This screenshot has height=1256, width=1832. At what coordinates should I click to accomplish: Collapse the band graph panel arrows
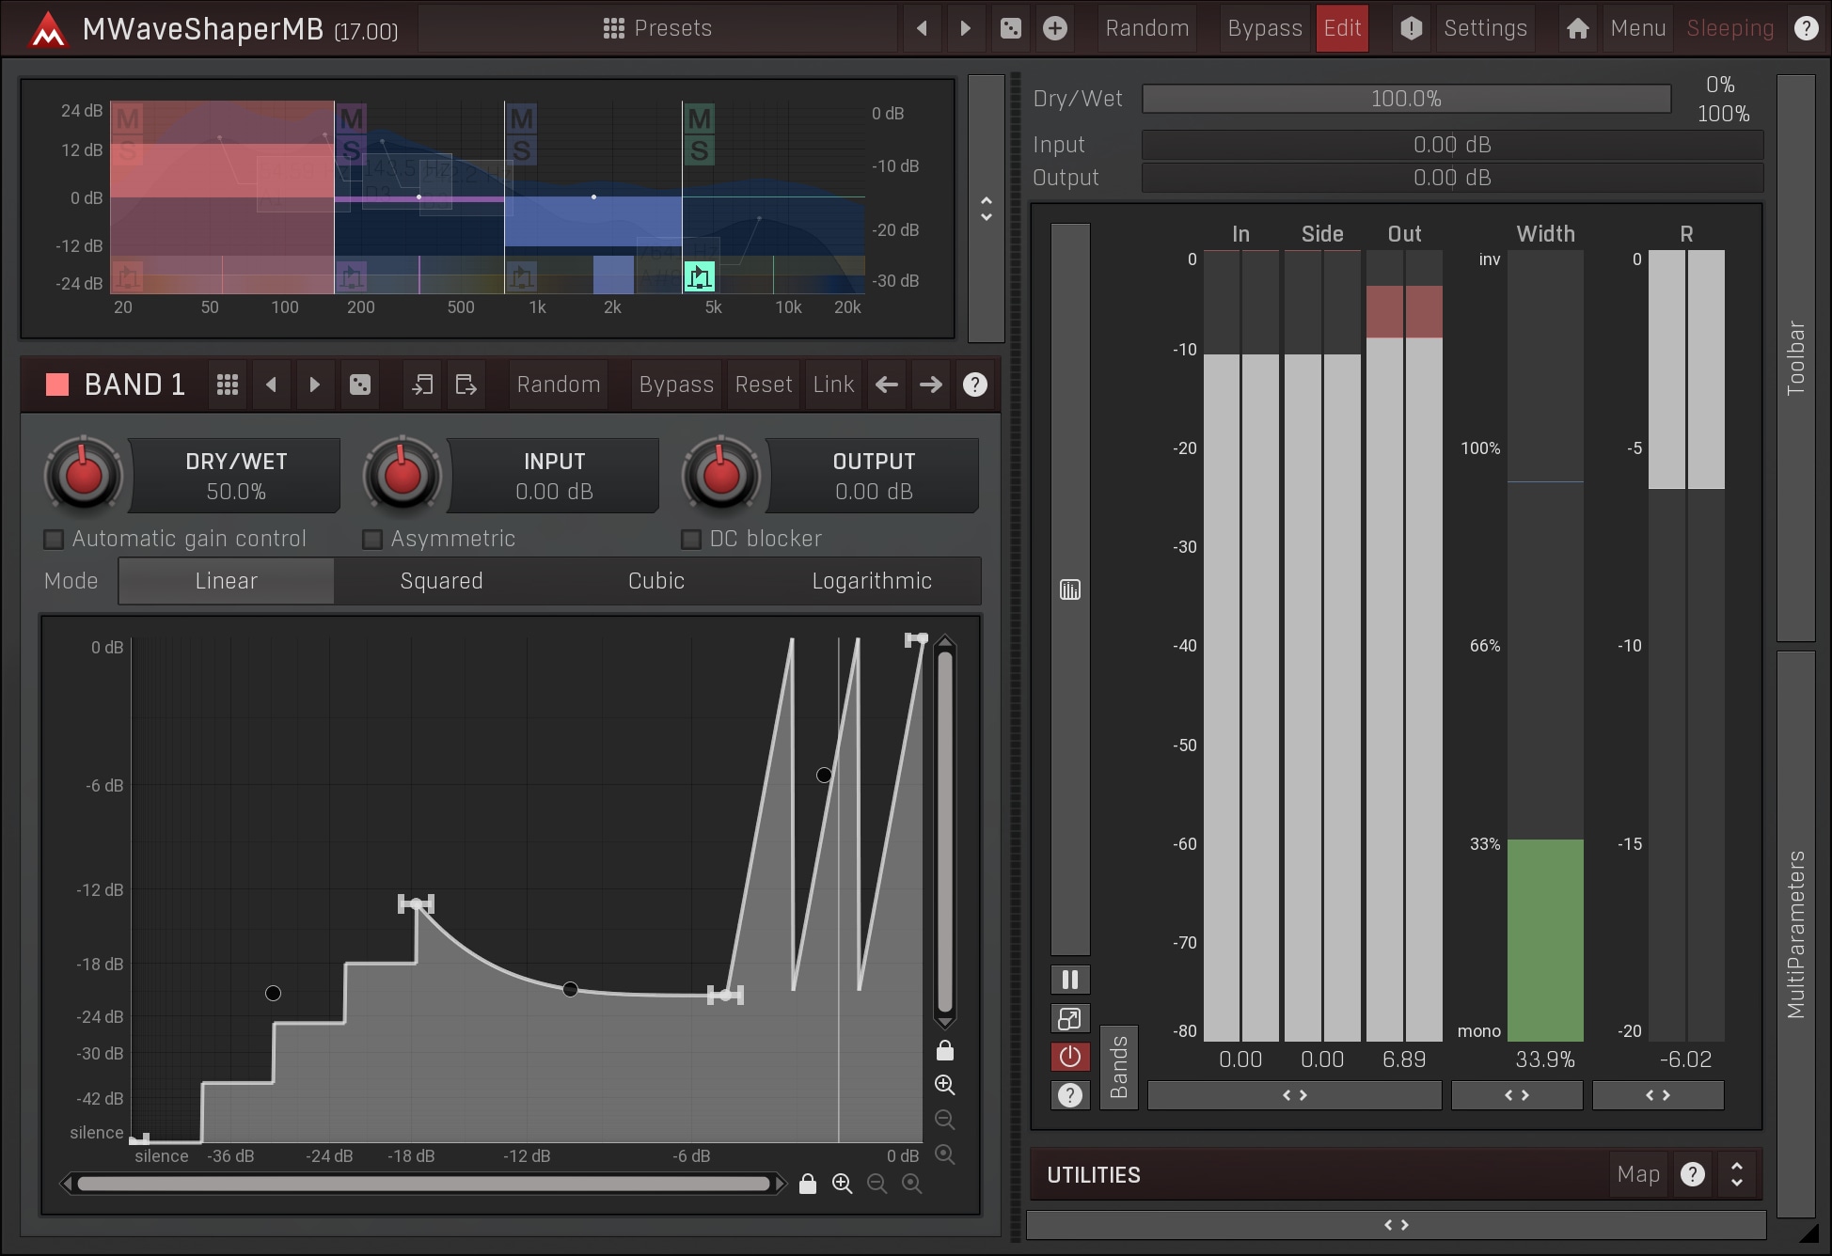pyautogui.click(x=986, y=209)
